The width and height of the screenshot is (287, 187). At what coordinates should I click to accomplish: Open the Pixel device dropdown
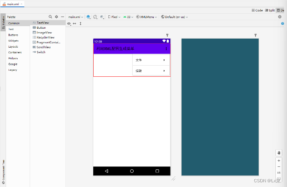point(114,17)
